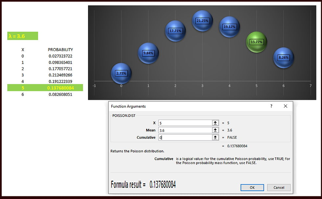Select the 17.71% chart bubble
Screen dimensions: 322x199
[175, 31]
